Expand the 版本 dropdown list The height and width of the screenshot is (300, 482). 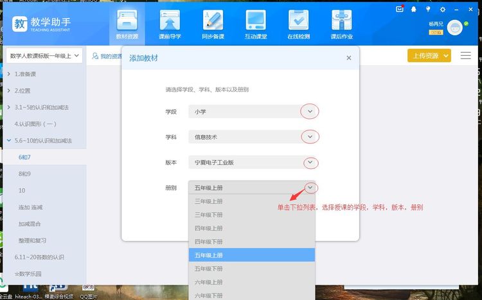tap(310, 163)
